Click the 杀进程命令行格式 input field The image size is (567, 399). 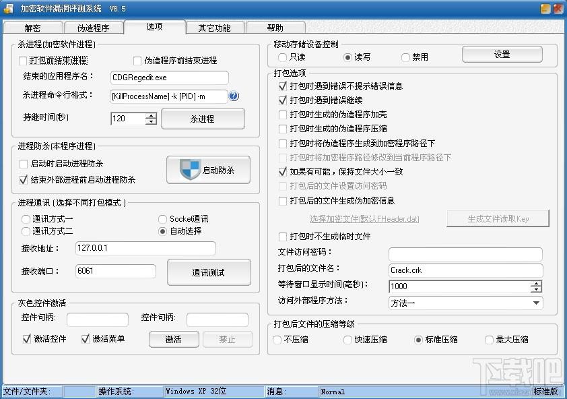pos(169,96)
